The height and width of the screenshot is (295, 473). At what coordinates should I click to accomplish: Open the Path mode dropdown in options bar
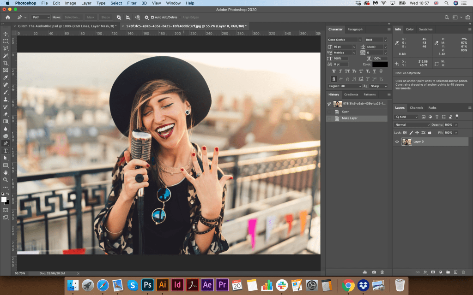click(41, 17)
